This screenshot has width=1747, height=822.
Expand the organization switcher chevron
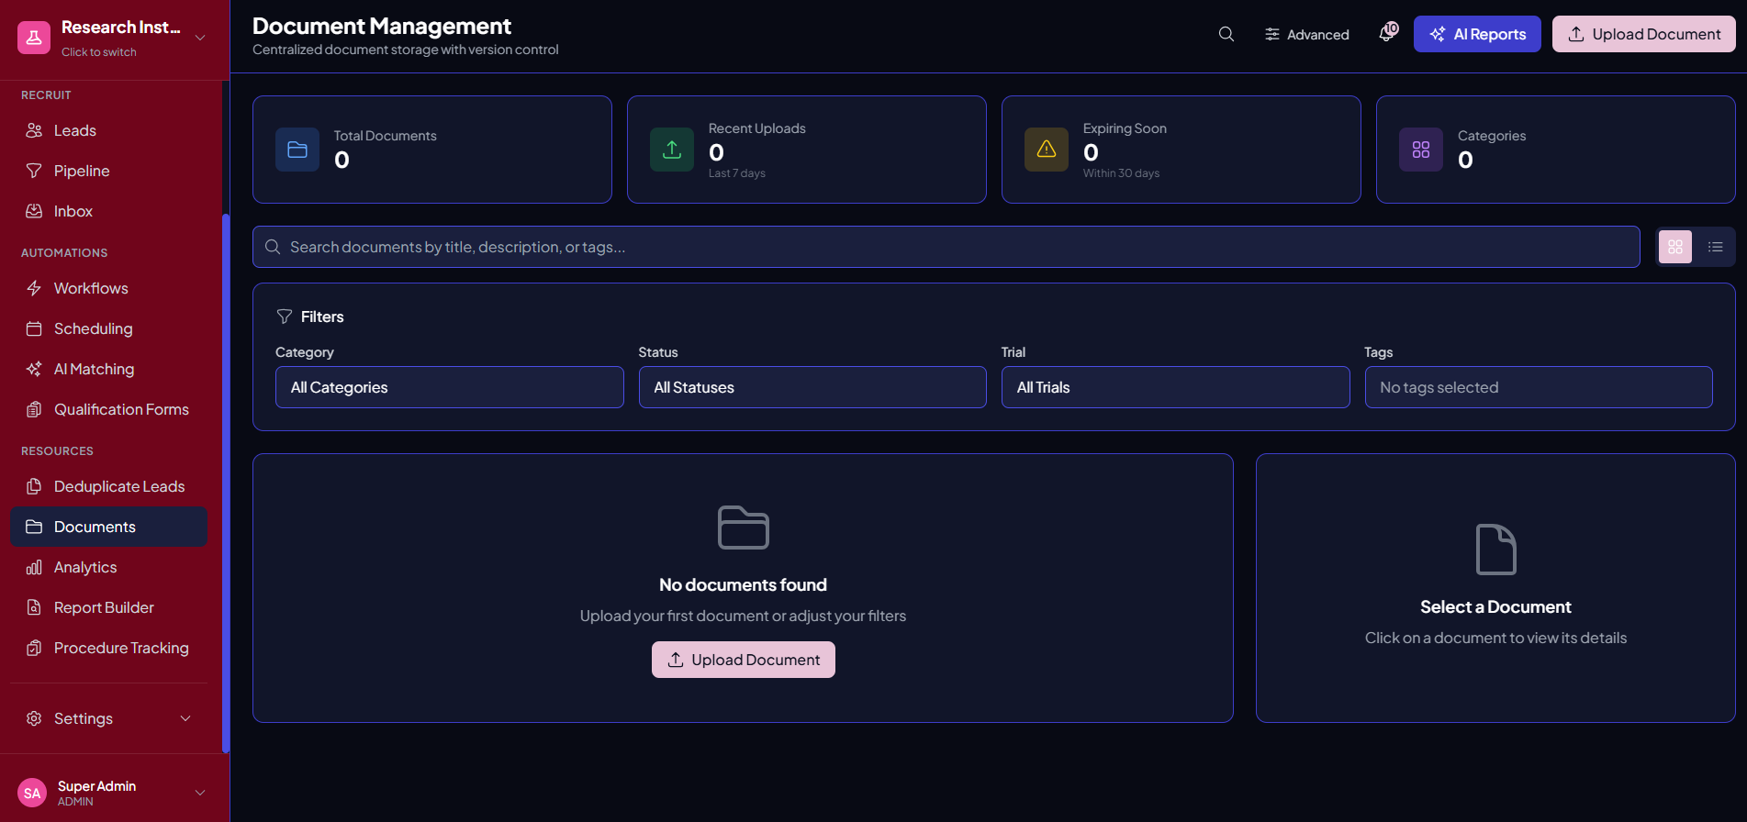[x=200, y=38]
